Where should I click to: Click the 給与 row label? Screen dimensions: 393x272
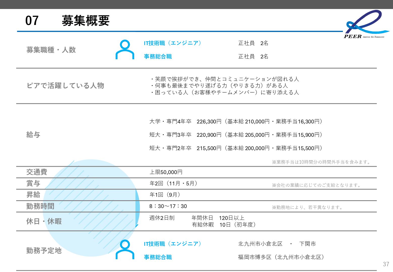[x=33, y=135]
